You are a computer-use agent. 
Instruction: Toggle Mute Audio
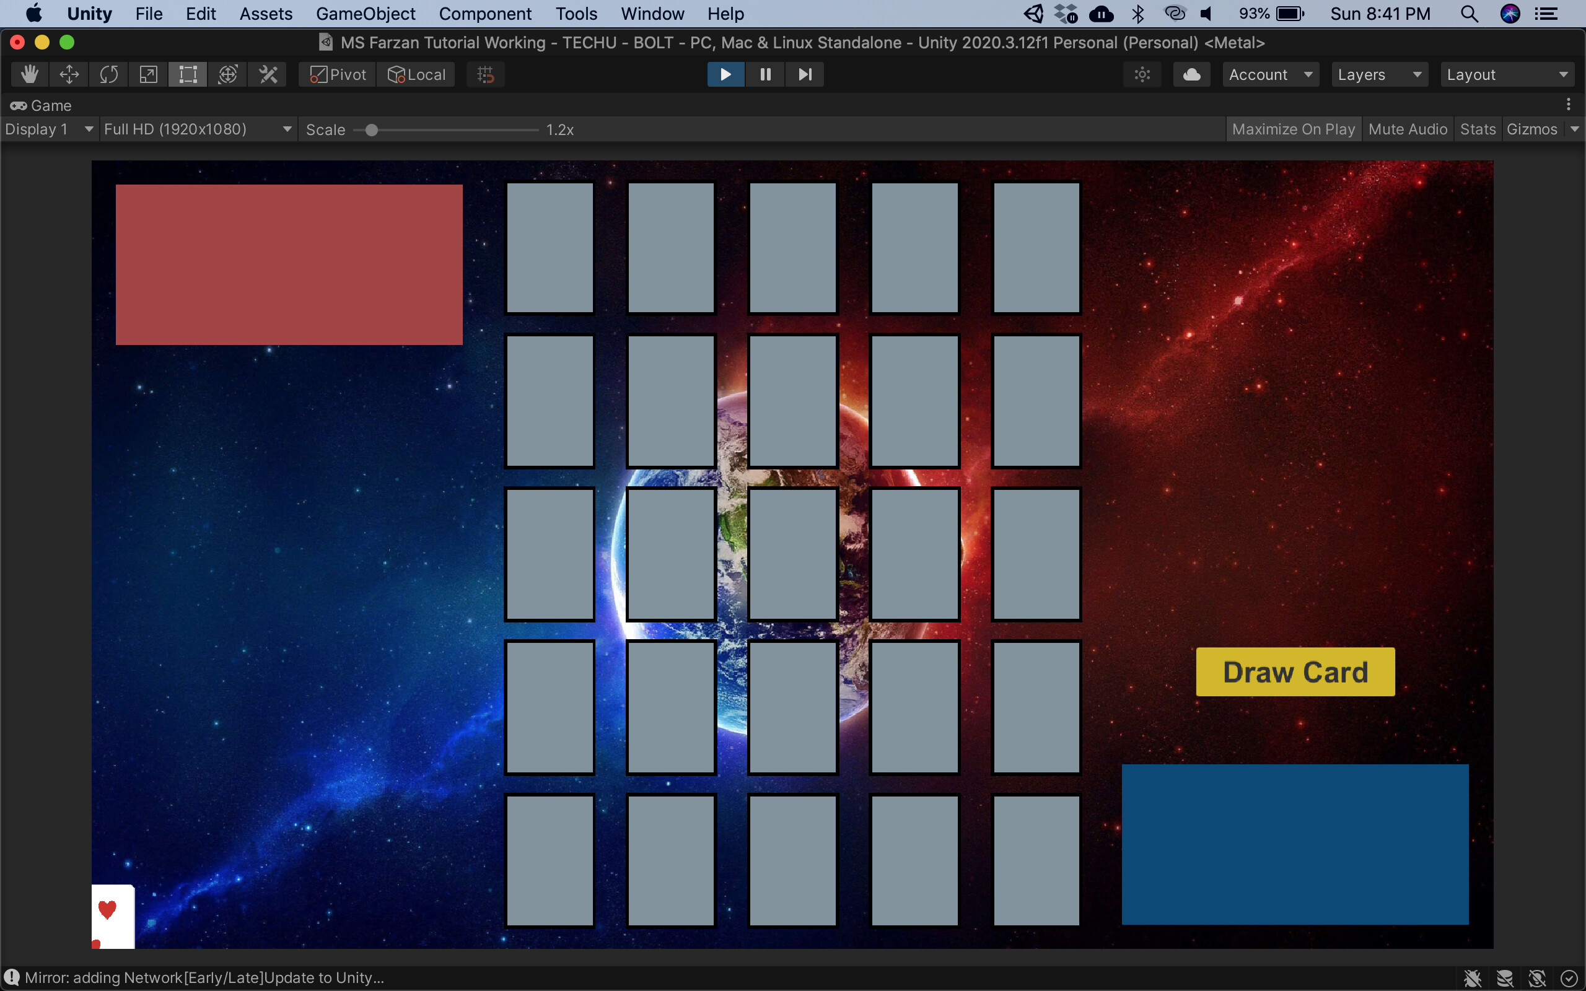(1407, 128)
